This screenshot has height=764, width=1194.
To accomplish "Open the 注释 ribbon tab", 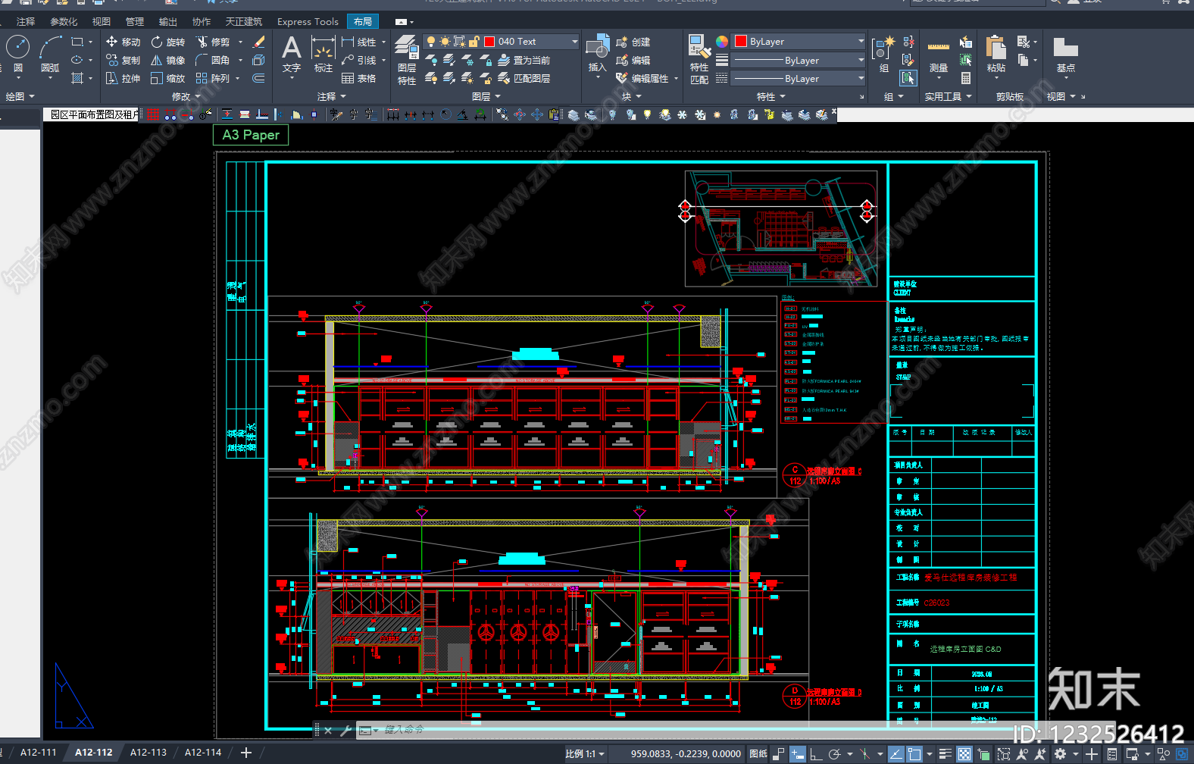I will point(26,21).
